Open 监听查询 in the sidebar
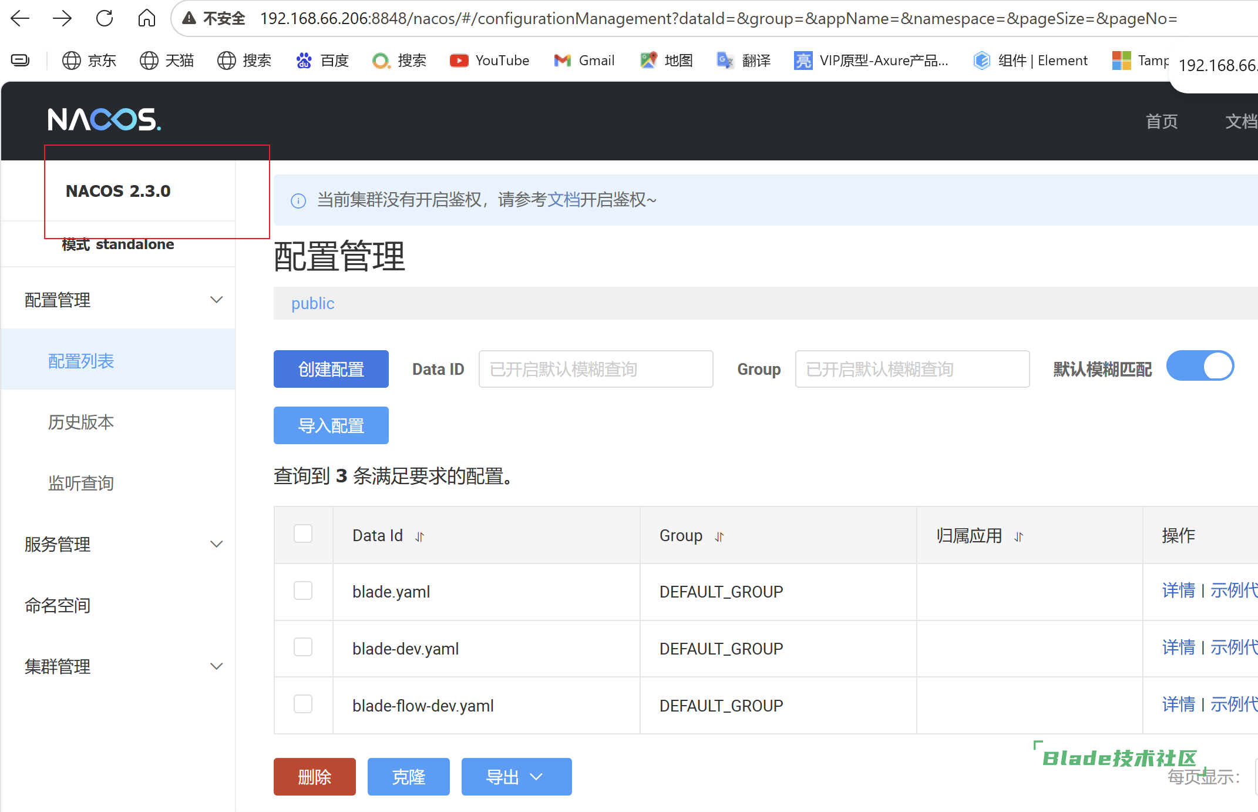 click(81, 483)
